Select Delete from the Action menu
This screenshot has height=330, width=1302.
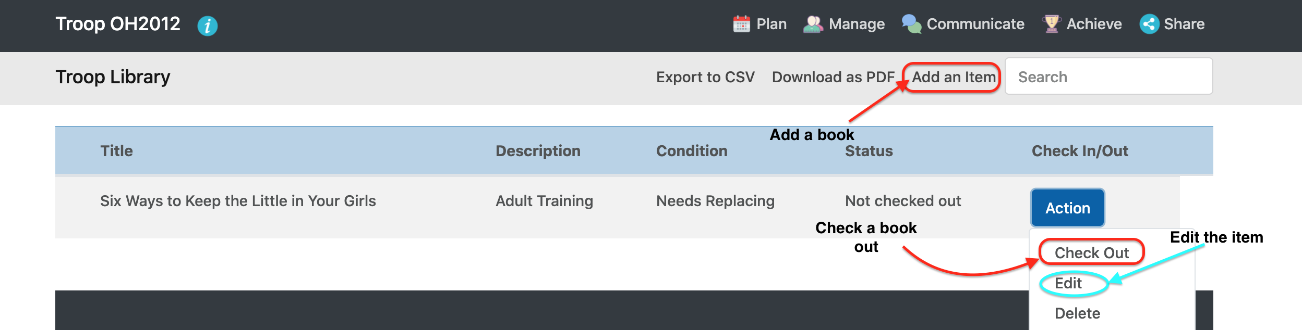[x=1077, y=313]
